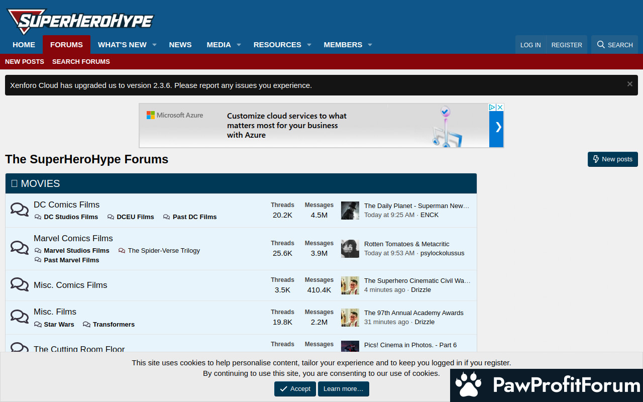Open DCEU Films subforum
The image size is (643, 402).
[x=135, y=217]
